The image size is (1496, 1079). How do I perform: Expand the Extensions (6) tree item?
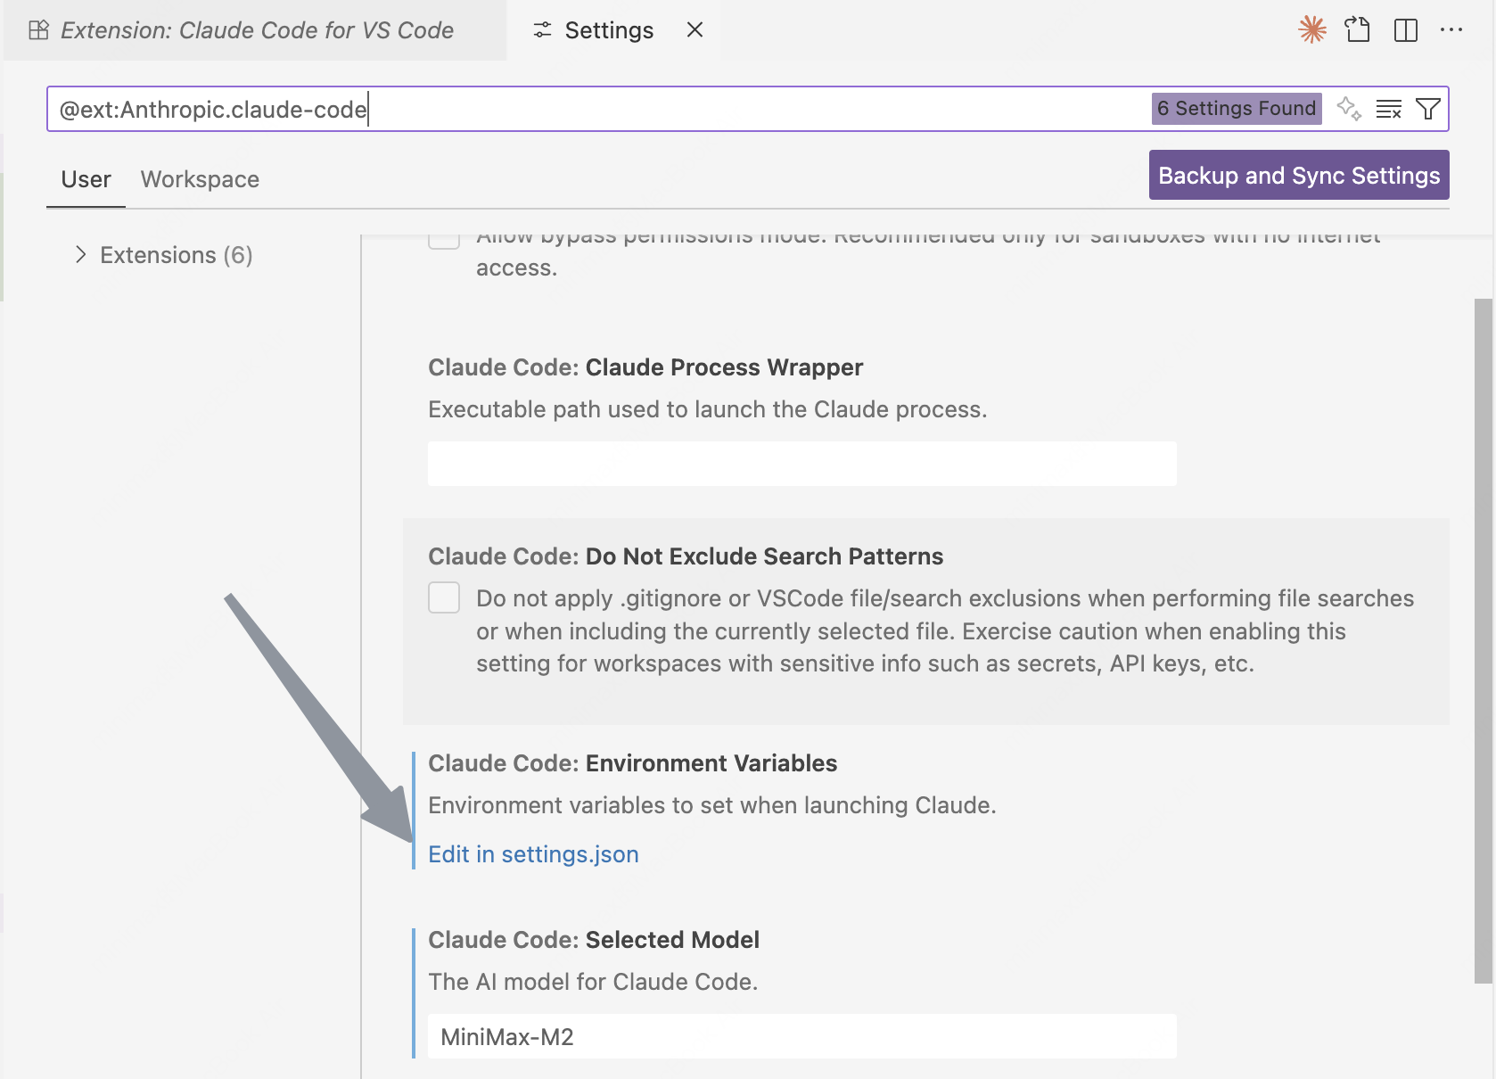click(x=81, y=255)
